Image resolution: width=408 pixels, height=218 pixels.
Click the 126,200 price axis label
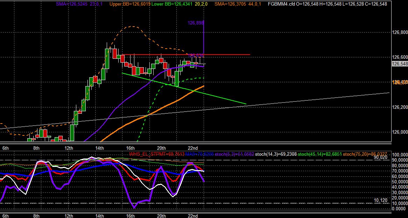[399, 107]
